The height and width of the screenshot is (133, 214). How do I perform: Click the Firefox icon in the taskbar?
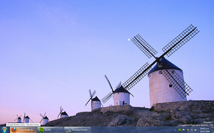[x=14, y=130]
